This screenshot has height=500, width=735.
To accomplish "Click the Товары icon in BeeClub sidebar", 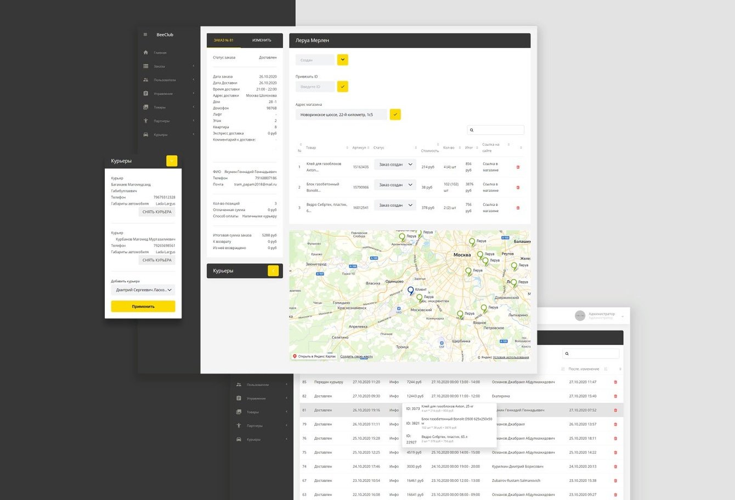I will [x=145, y=107].
